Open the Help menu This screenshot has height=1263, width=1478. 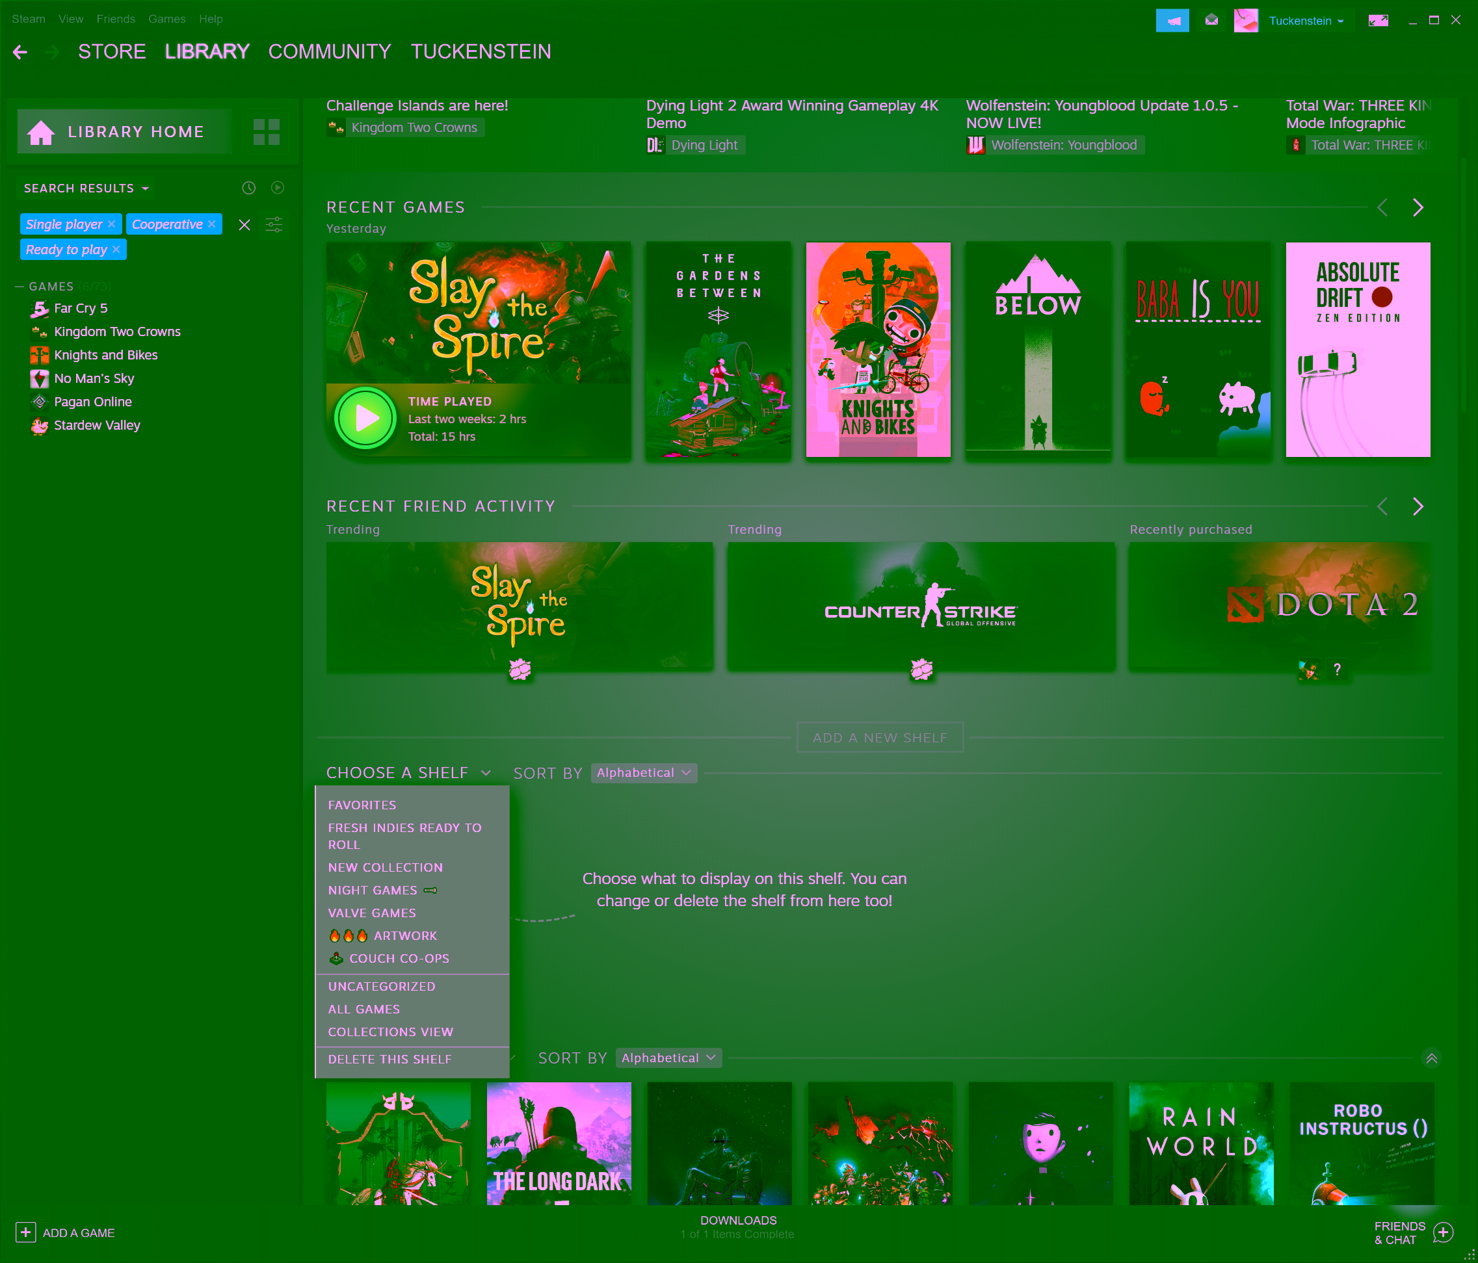[211, 20]
